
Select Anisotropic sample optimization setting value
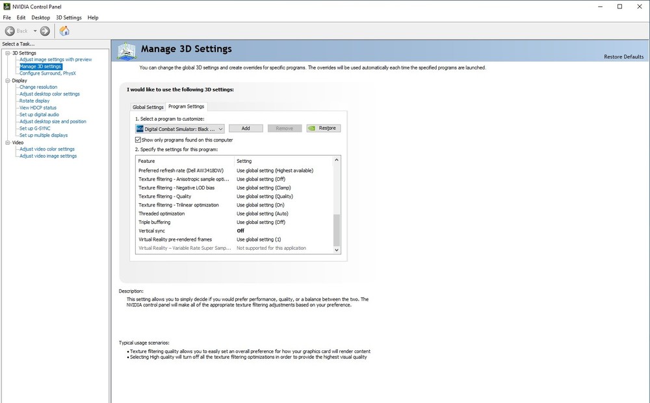pyautogui.click(x=261, y=179)
